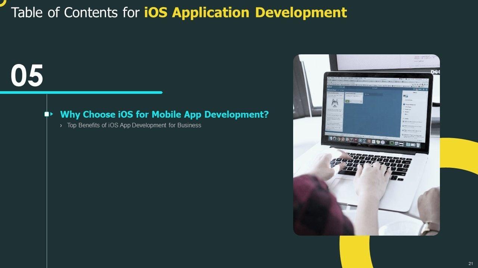The height and width of the screenshot is (268, 478).
Task: Click the cyan bullet marker beside the heading
Action: coord(47,114)
